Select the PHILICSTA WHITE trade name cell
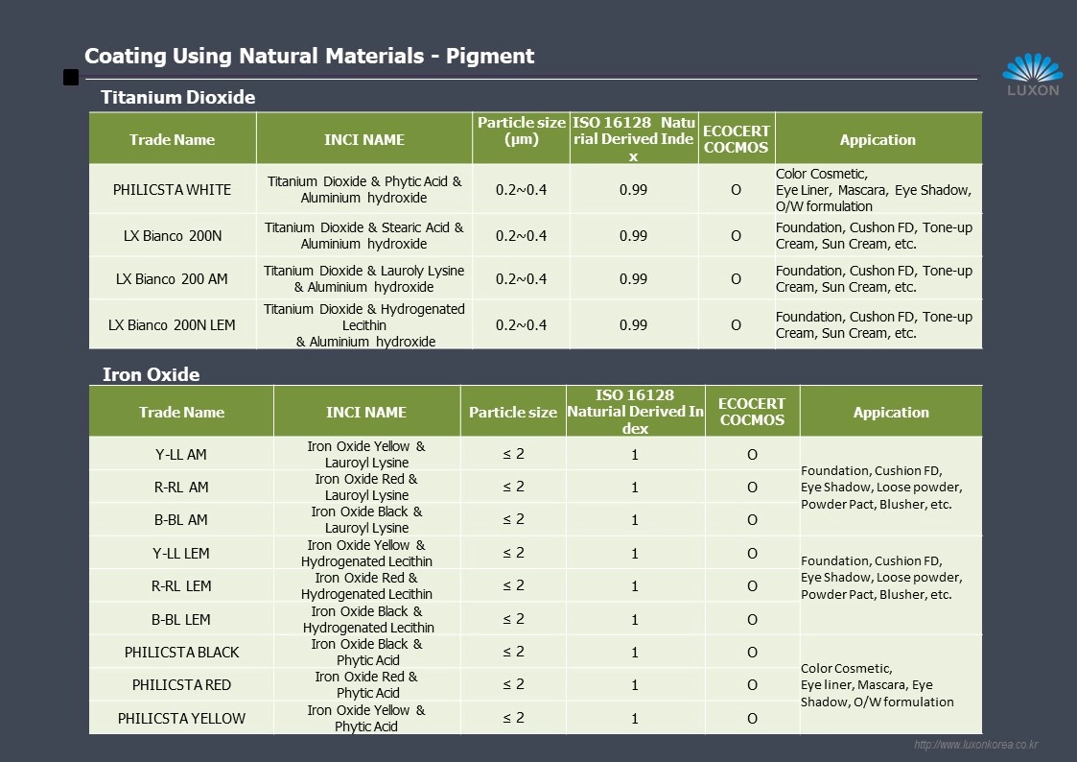Screen dimensions: 1077x762 [173, 189]
